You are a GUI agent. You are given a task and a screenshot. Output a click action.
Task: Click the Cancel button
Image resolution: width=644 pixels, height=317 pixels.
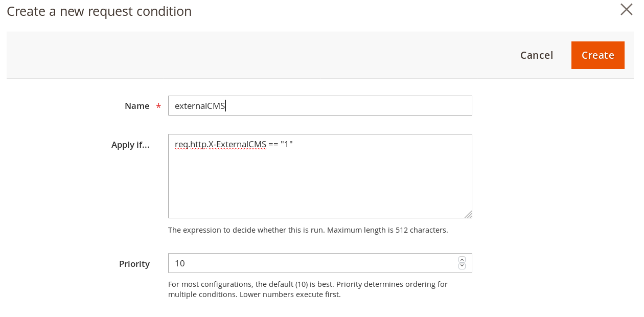pyautogui.click(x=536, y=55)
